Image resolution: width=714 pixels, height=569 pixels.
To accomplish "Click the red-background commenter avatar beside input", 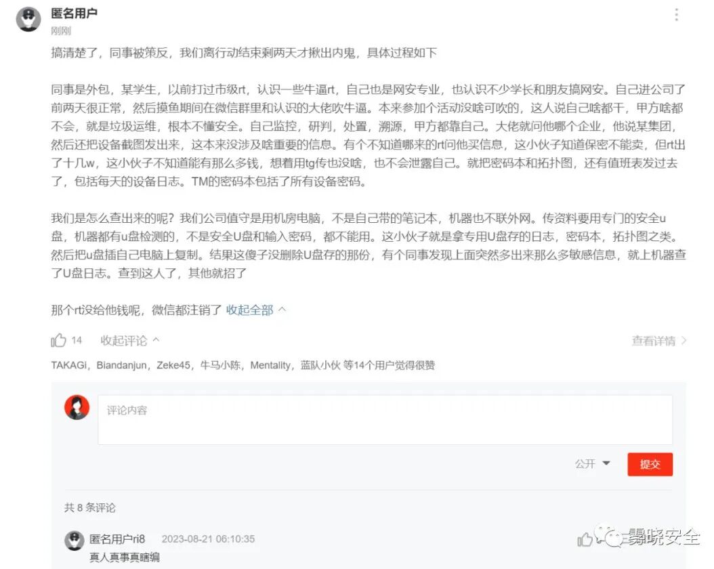I will [77, 407].
